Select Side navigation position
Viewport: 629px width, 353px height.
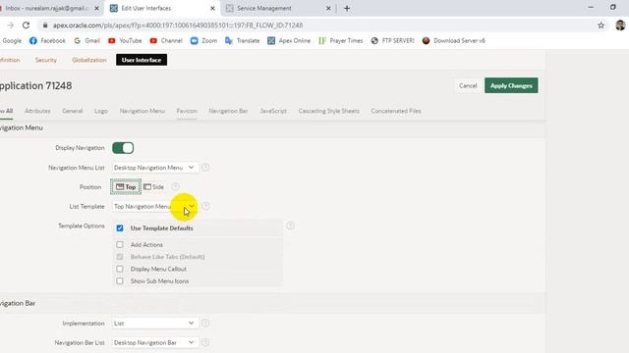tap(153, 187)
